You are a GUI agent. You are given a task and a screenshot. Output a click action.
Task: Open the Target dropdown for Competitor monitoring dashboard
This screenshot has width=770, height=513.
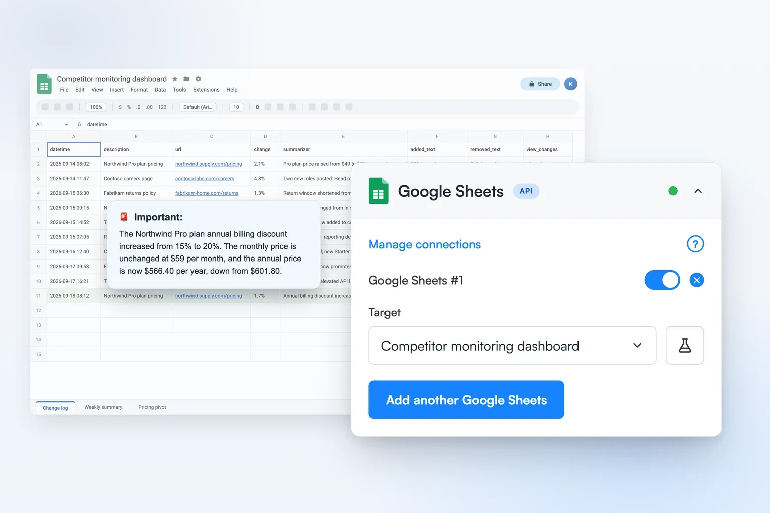pos(512,345)
